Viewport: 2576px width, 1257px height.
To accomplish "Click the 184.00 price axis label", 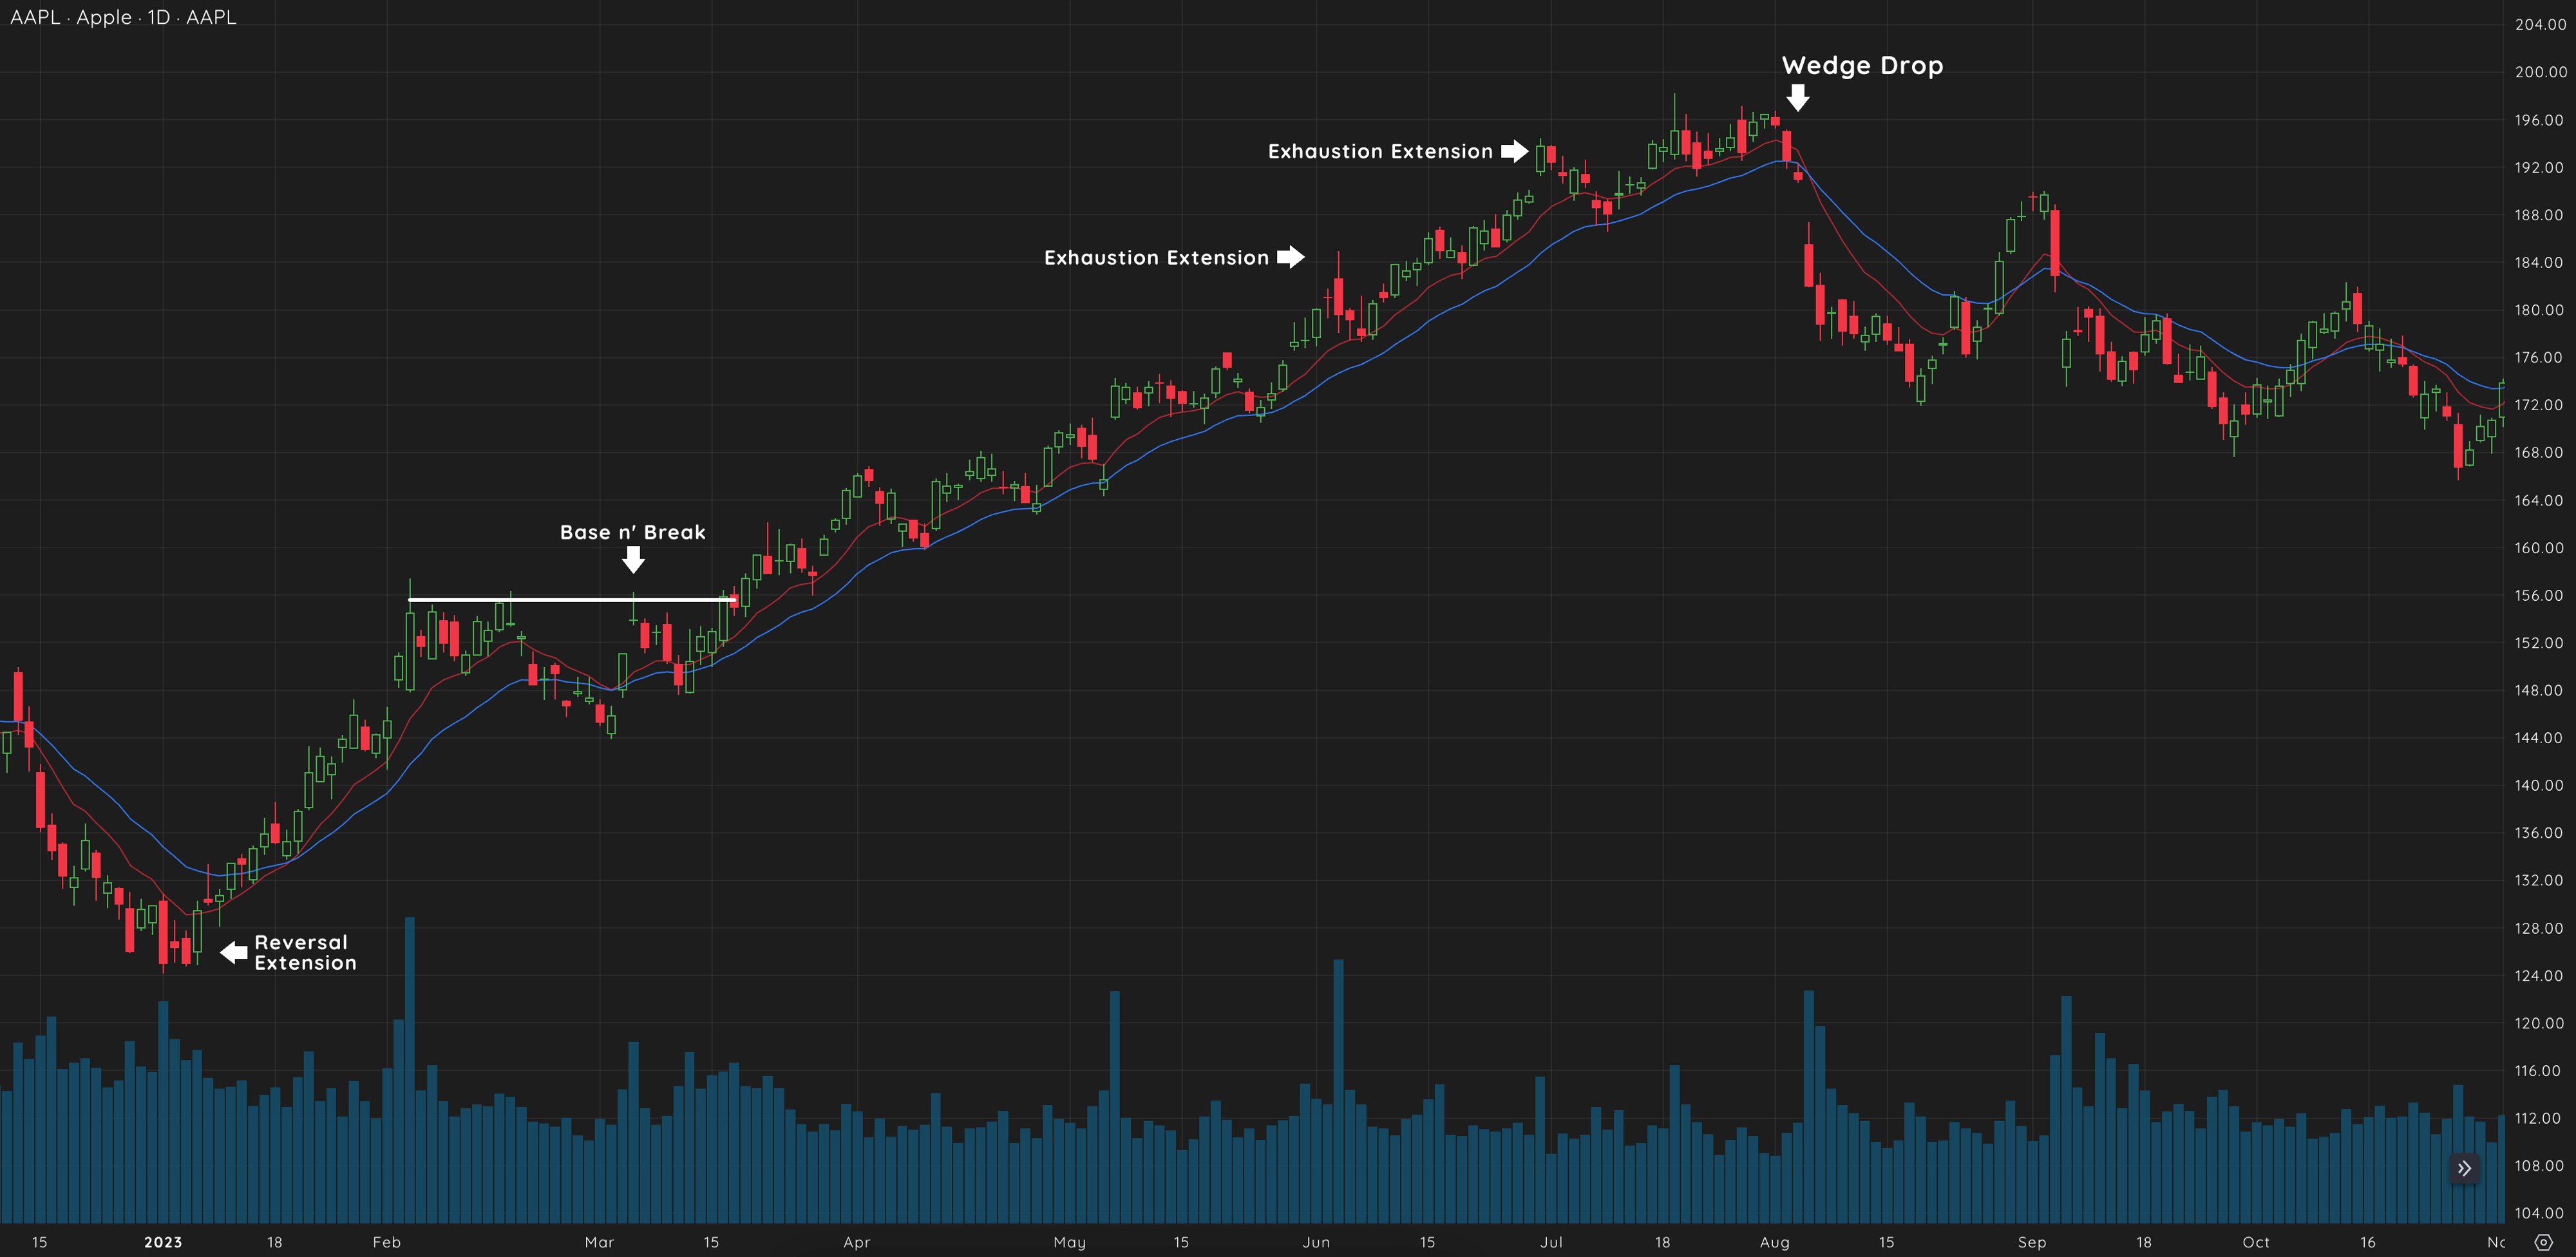I will click(2540, 262).
